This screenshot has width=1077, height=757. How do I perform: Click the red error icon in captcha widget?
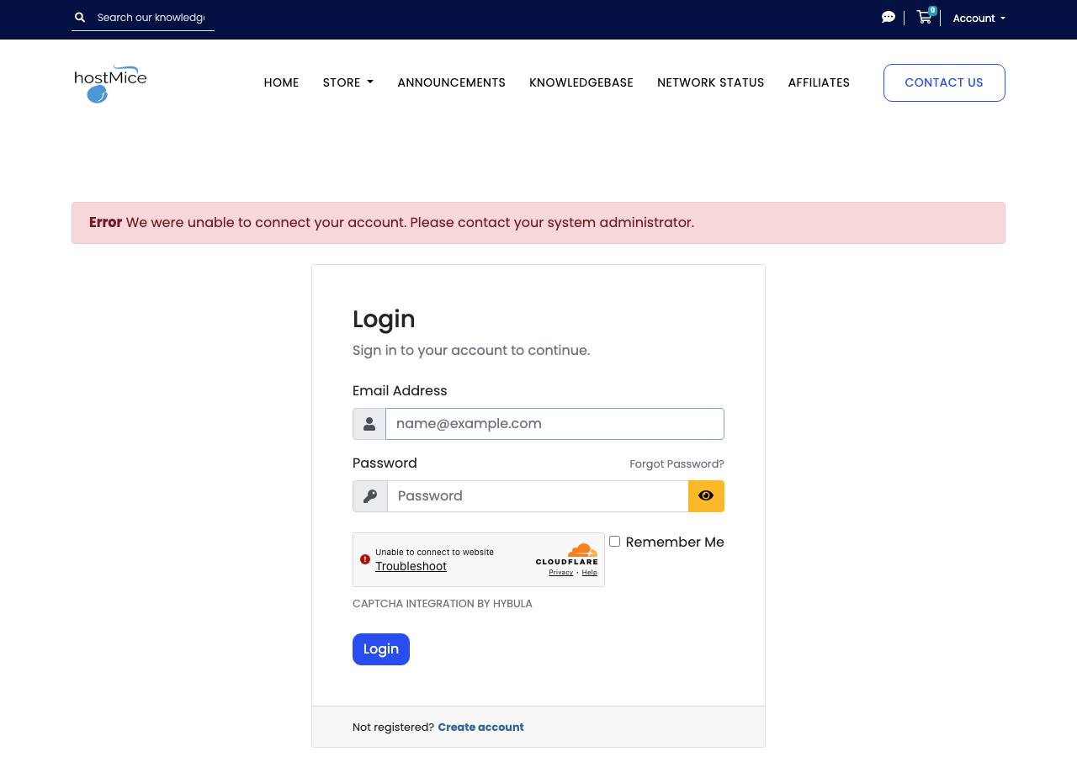coord(365,559)
